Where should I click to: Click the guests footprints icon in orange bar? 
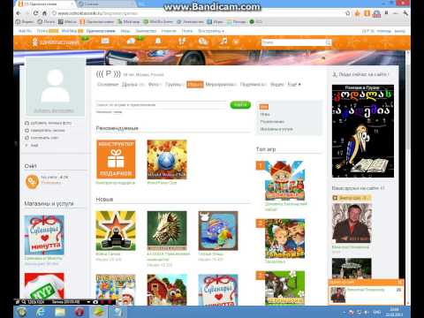(182, 42)
